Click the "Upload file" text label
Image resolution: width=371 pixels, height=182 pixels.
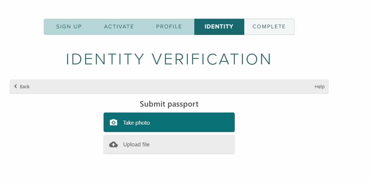pos(136,144)
